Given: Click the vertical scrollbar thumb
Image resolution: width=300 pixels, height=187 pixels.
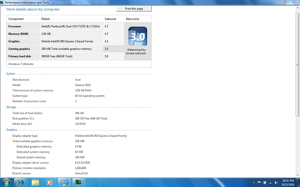Looking at the screenshot, I should pyautogui.click(x=298, y=65).
